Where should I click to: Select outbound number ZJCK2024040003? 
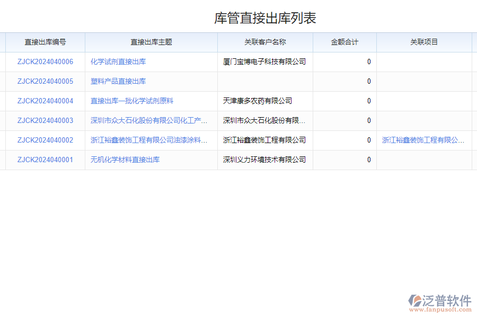[x=45, y=120]
